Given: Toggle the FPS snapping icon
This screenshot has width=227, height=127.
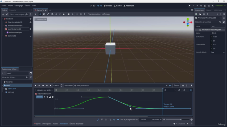Looking at the screenshot, I should point(118,120).
